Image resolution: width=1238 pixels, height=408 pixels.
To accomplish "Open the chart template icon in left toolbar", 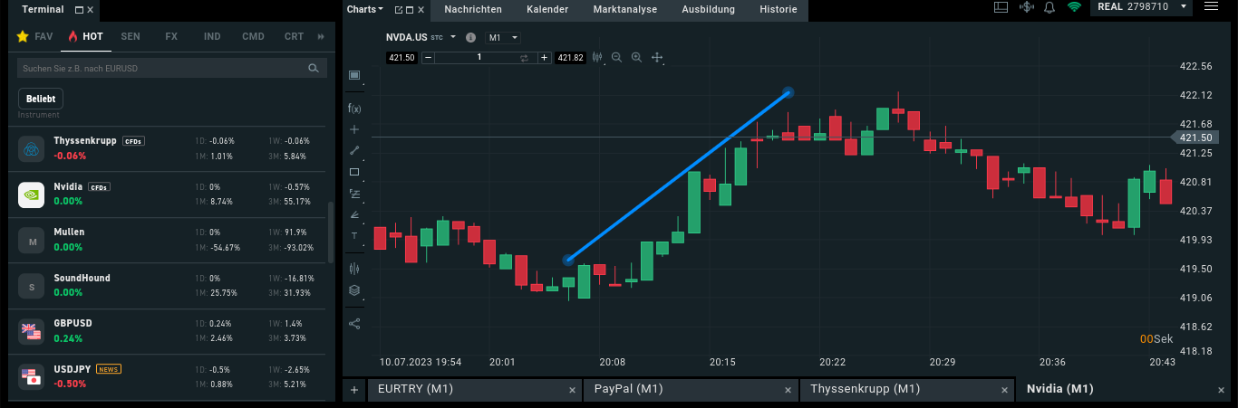I will pos(354,74).
